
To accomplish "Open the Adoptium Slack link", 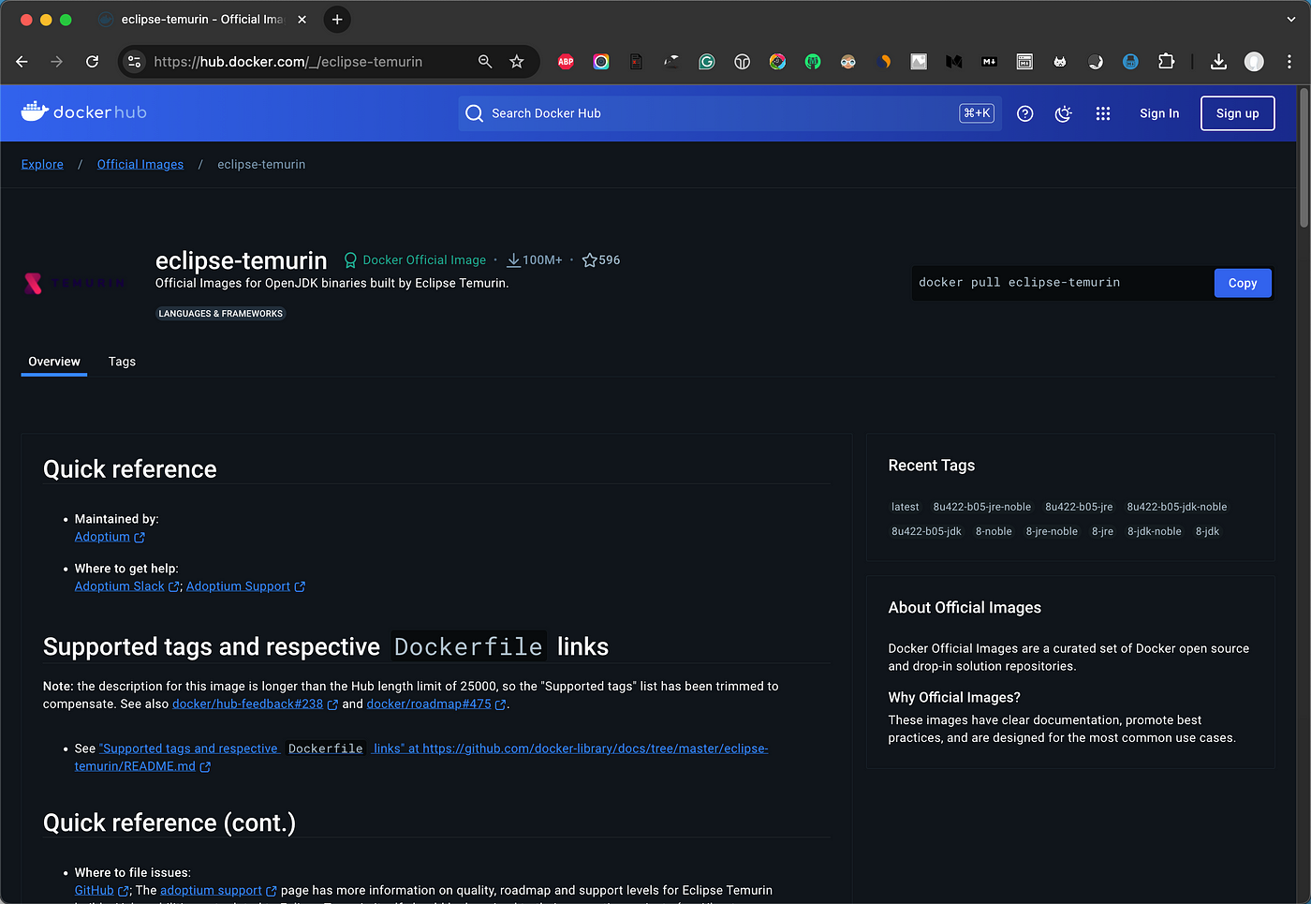I will [x=126, y=586].
